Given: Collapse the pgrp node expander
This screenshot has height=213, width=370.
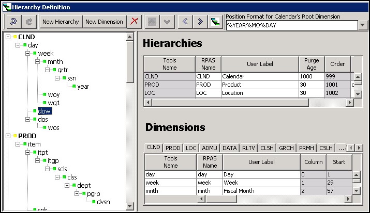Looking at the screenshot, I should [77, 194].
